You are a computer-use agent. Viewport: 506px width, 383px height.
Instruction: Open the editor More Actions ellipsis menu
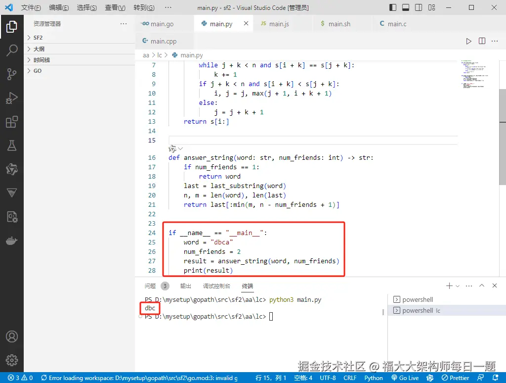pos(494,41)
